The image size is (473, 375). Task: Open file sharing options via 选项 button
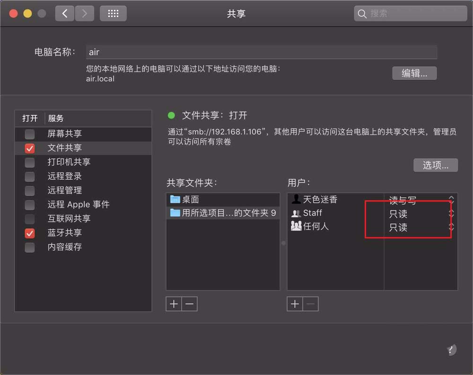(435, 165)
